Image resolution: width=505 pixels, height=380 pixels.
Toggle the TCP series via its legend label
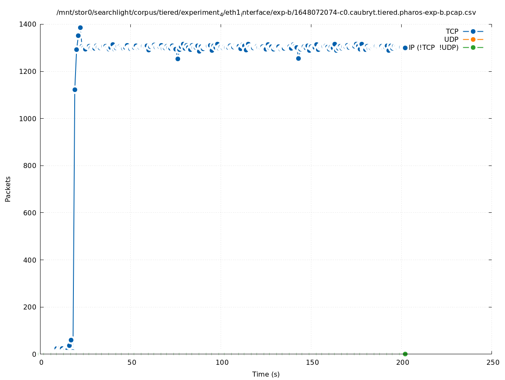click(x=452, y=31)
